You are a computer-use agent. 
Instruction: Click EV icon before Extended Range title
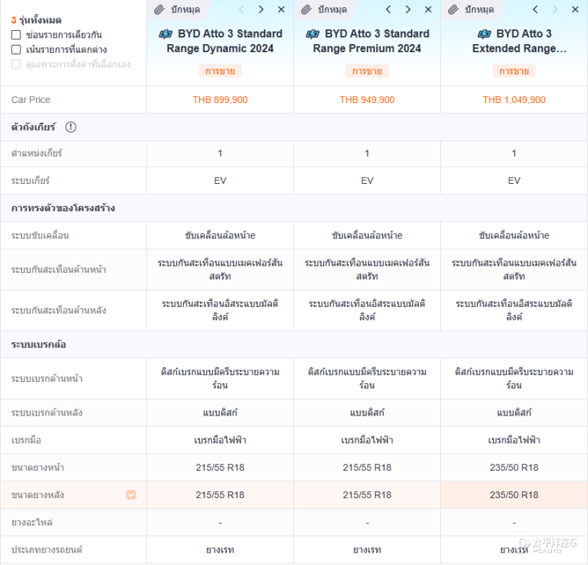click(484, 34)
